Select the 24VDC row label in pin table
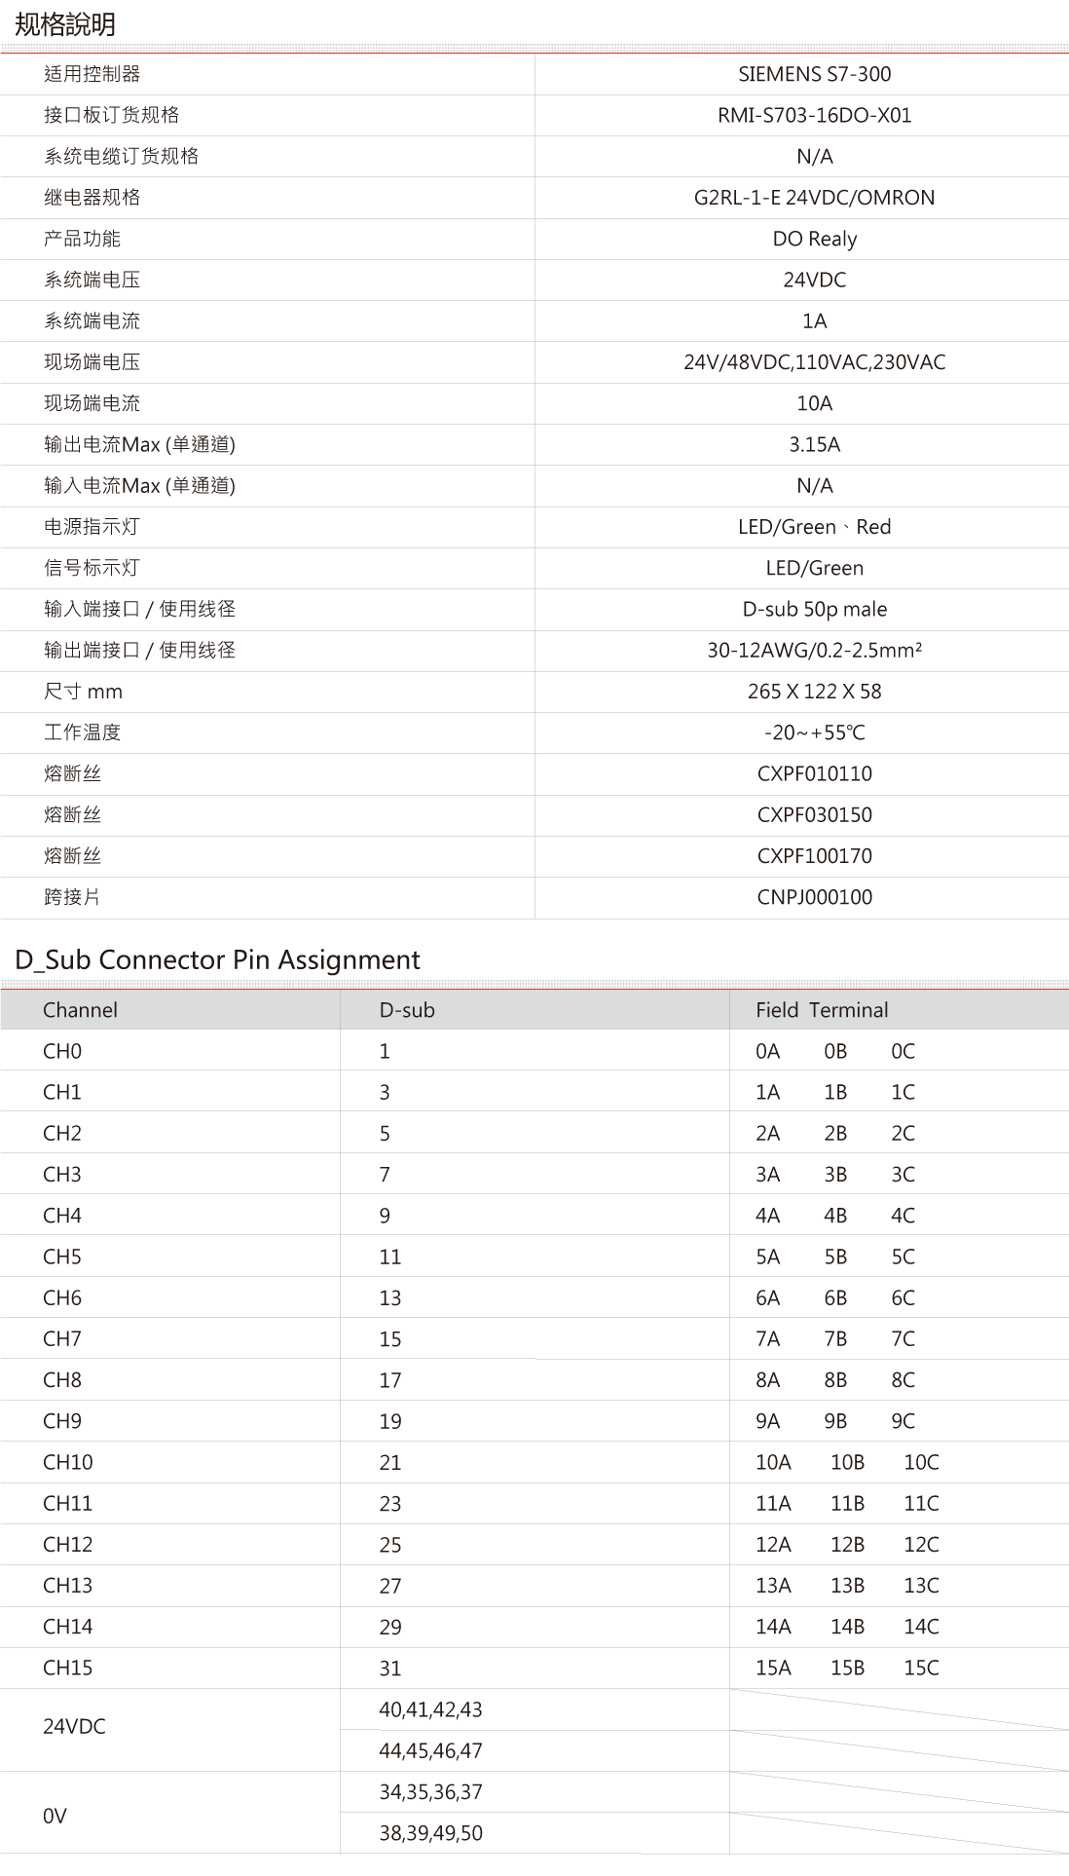 pos(74,1727)
